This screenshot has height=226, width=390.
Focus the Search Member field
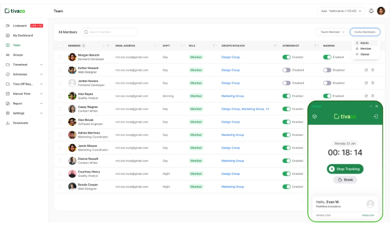click(109, 32)
